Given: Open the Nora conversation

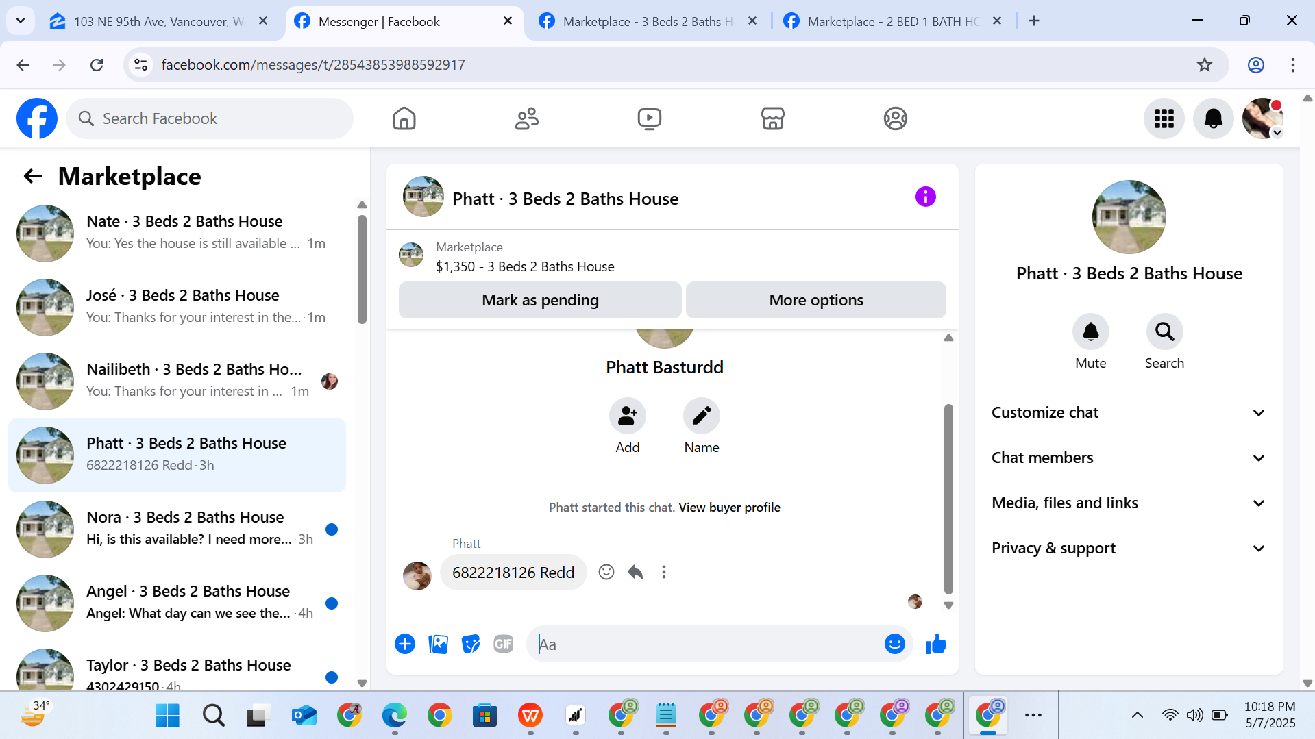Looking at the screenshot, I should (x=177, y=529).
